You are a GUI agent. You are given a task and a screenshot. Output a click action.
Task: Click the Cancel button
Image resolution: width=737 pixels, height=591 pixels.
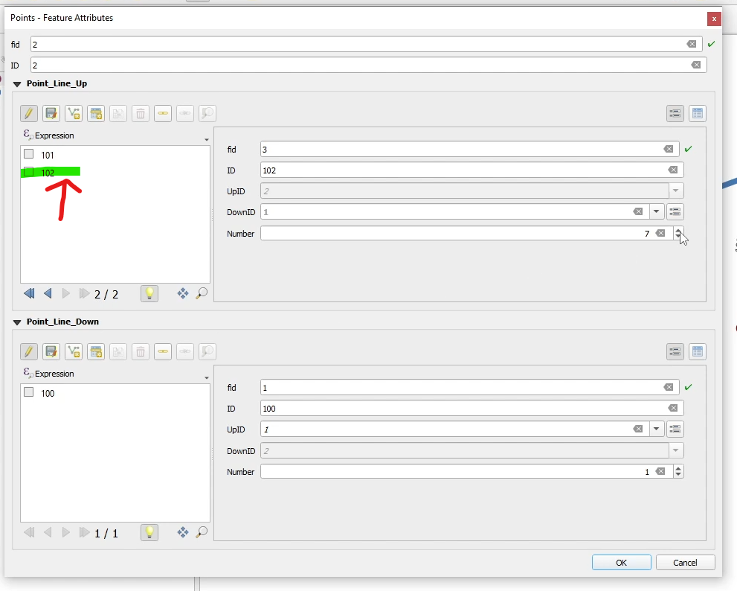[x=685, y=562]
